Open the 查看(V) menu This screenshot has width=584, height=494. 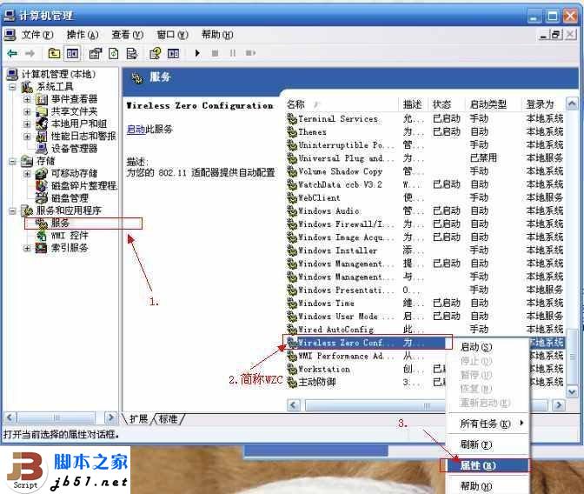coord(128,35)
